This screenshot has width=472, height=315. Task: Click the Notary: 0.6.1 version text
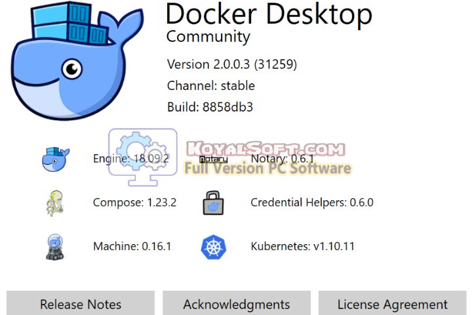tap(283, 159)
